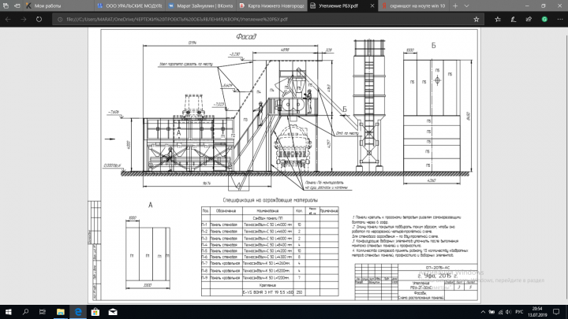Click the Кол. column header
Image resolution: width=568 pixels, height=319 pixels.
tap(299, 210)
